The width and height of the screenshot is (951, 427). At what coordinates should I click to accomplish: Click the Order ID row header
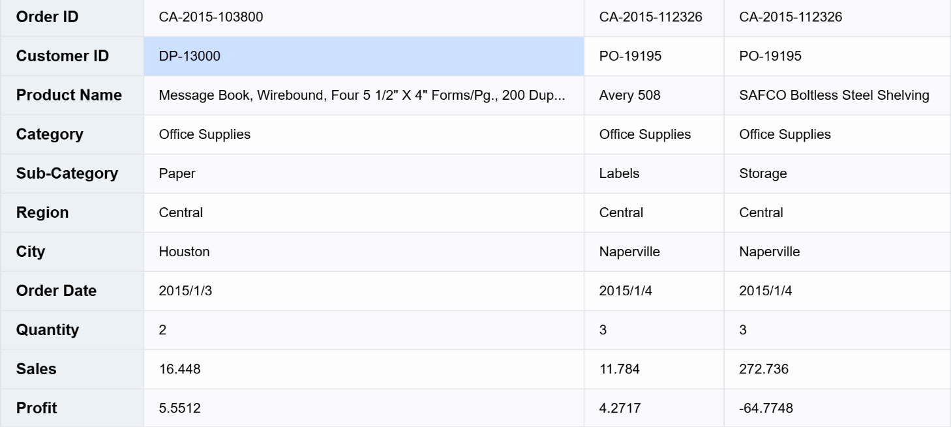(72, 18)
